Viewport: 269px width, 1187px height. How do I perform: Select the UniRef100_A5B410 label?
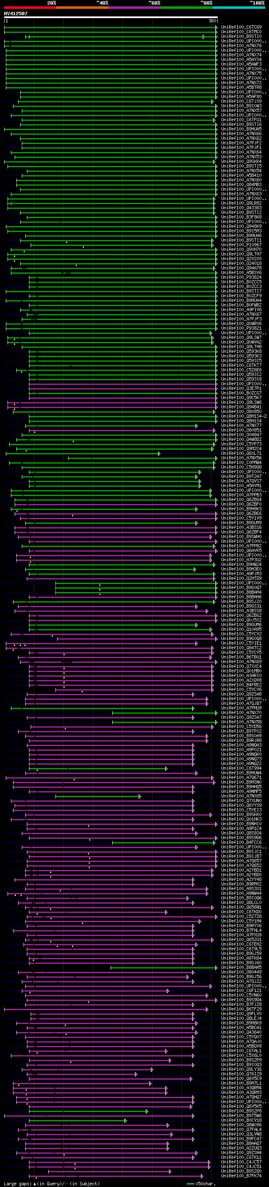[x=241, y=175]
